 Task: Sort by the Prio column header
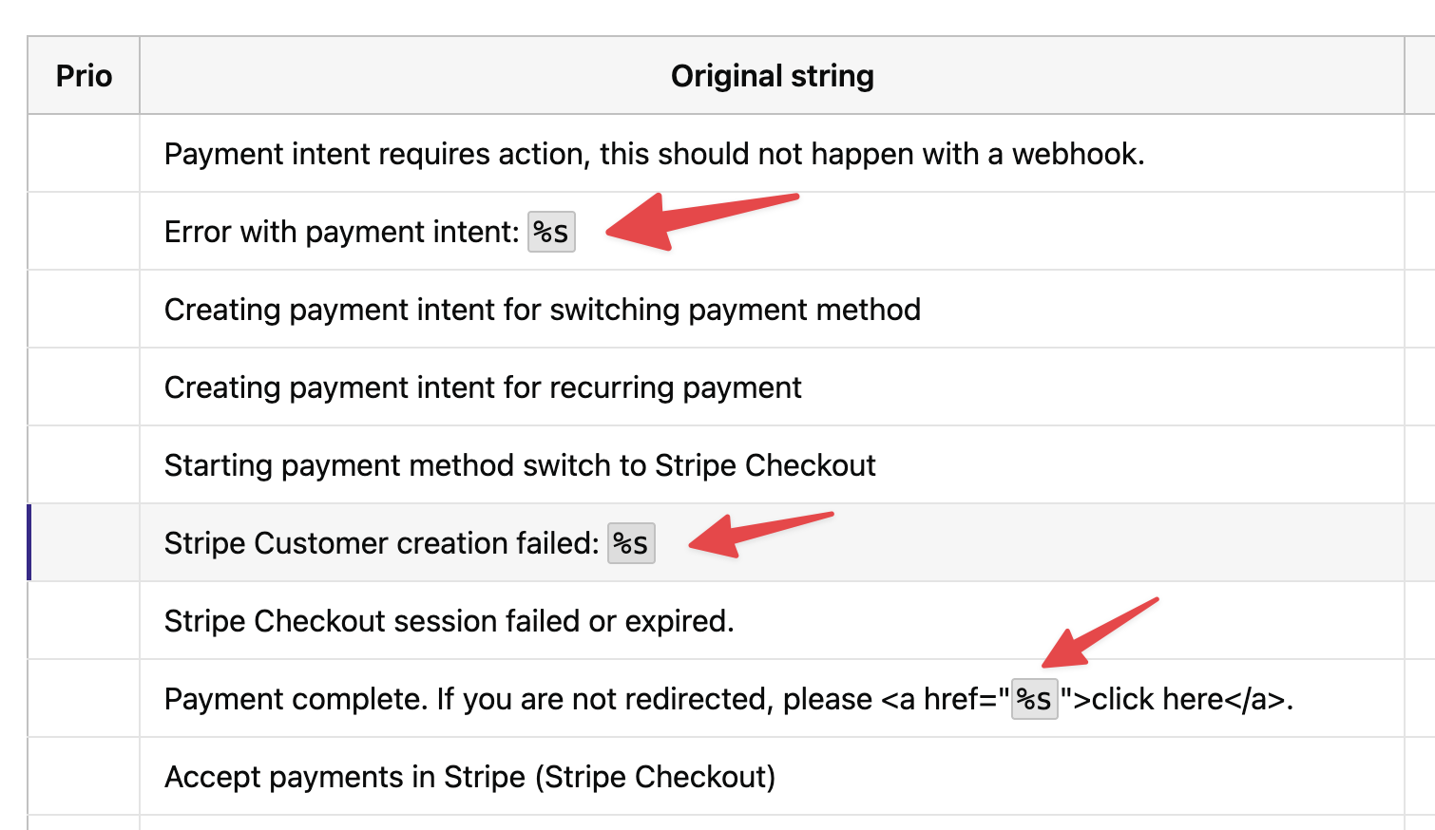84,76
